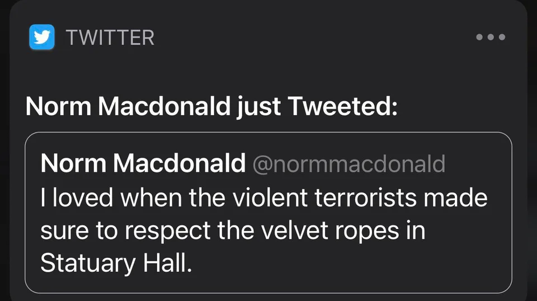Click the word "ropes" in the tweet
Viewport: 537px width, 301px height.
367,231
